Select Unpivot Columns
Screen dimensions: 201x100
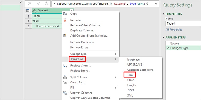coord(81,93)
